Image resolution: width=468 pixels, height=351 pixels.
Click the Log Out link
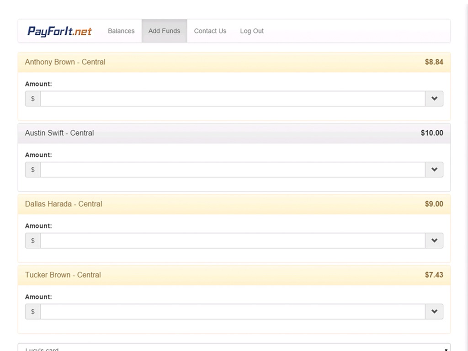pyautogui.click(x=252, y=31)
